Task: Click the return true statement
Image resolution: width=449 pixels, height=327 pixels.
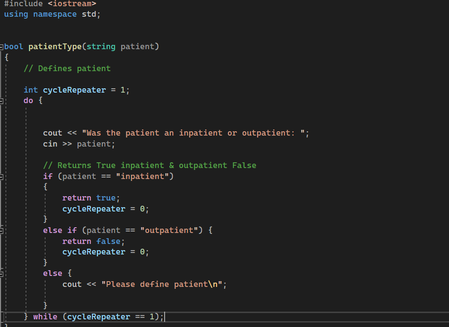Action: (x=91, y=198)
